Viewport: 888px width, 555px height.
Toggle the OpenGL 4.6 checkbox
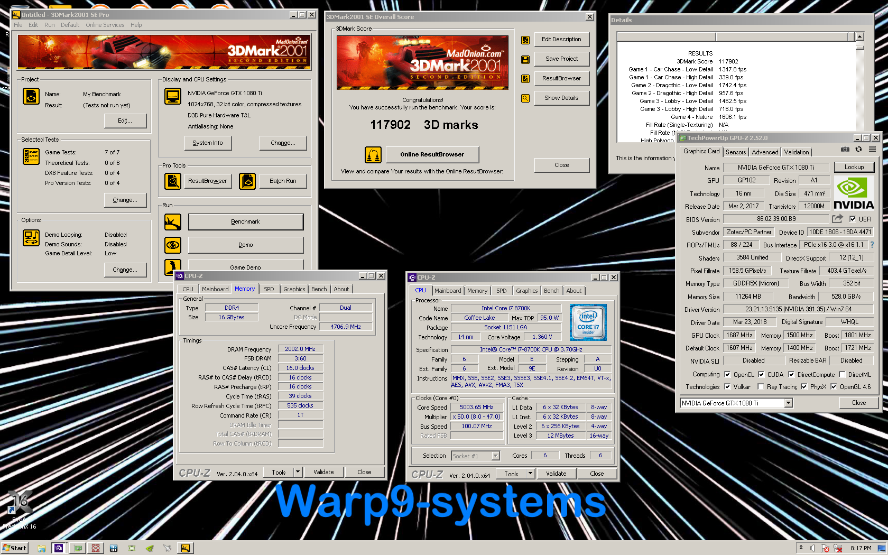(834, 386)
